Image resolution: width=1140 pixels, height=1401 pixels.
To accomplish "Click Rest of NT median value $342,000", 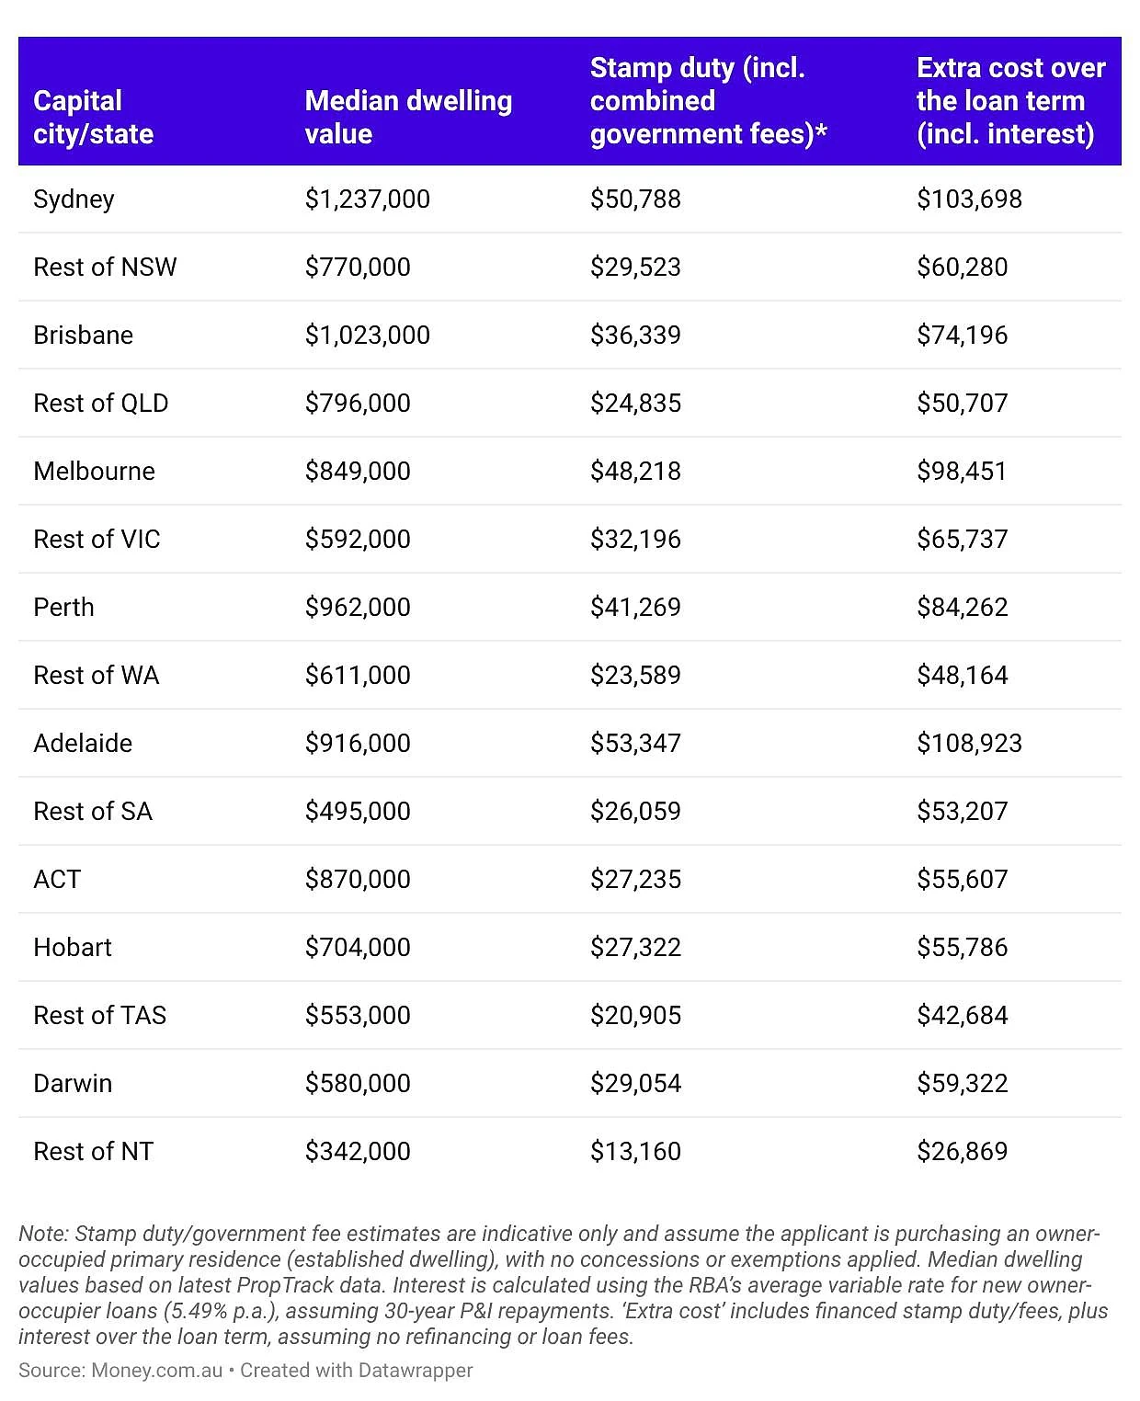I will [x=358, y=1151].
